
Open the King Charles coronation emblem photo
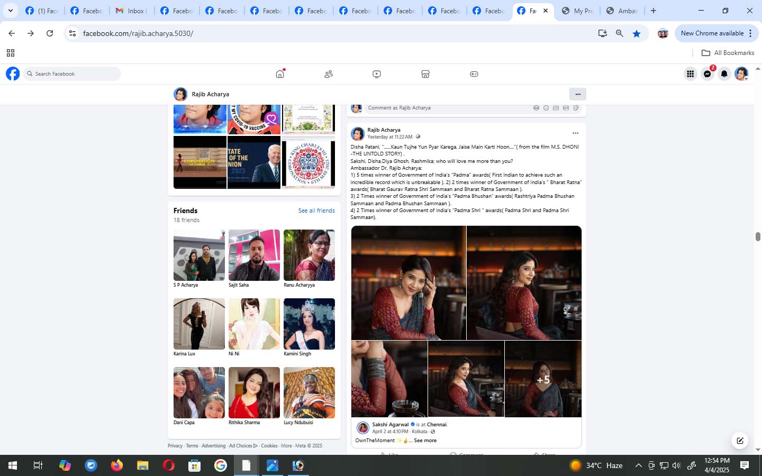point(309,162)
